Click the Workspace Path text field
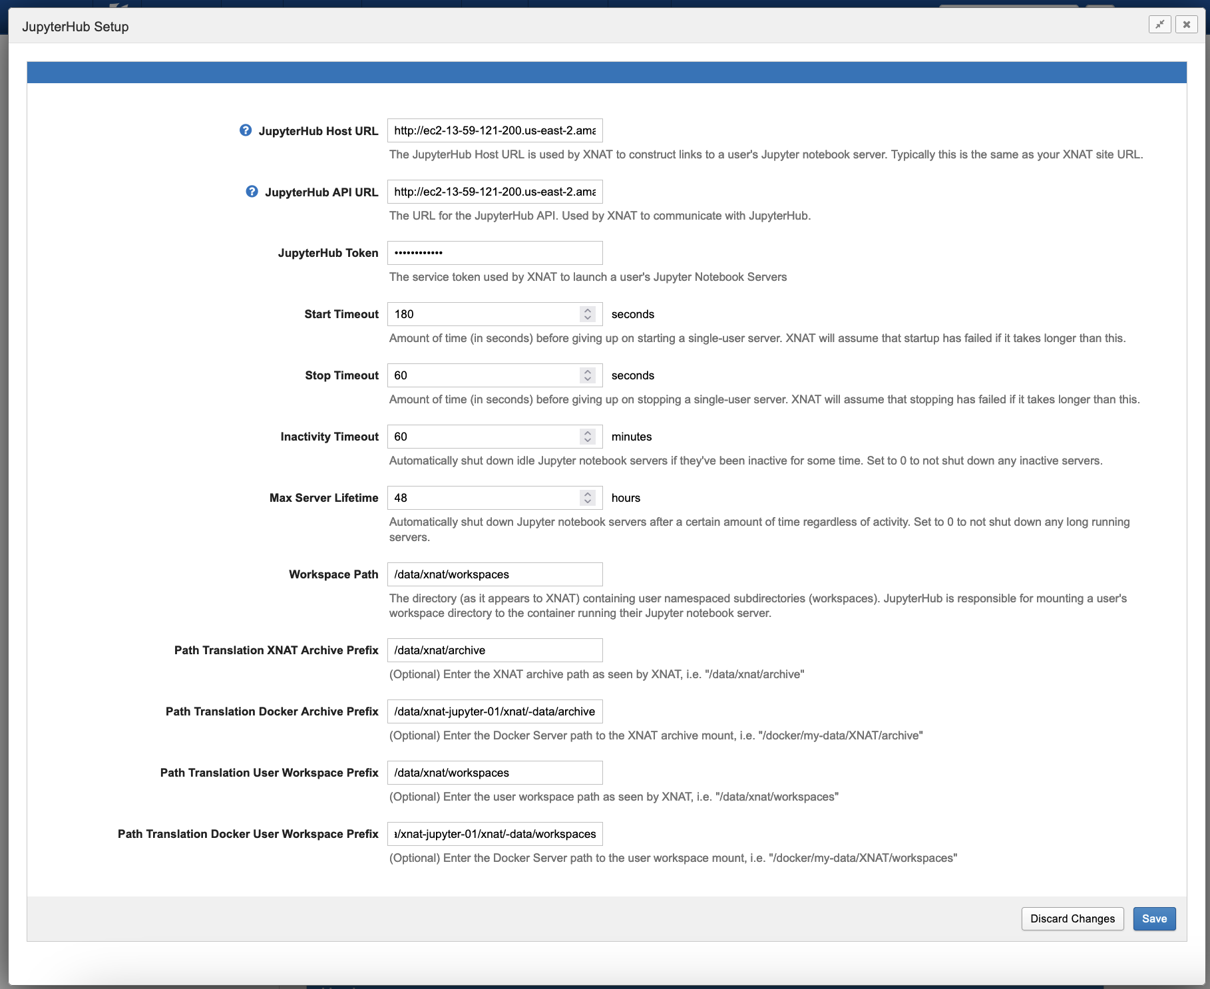Viewport: 1210px width, 989px height. click(495, 574)
